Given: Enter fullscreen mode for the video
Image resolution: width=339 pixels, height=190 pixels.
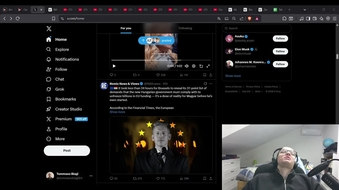Looking at the screenshot, I should [208, 66].
